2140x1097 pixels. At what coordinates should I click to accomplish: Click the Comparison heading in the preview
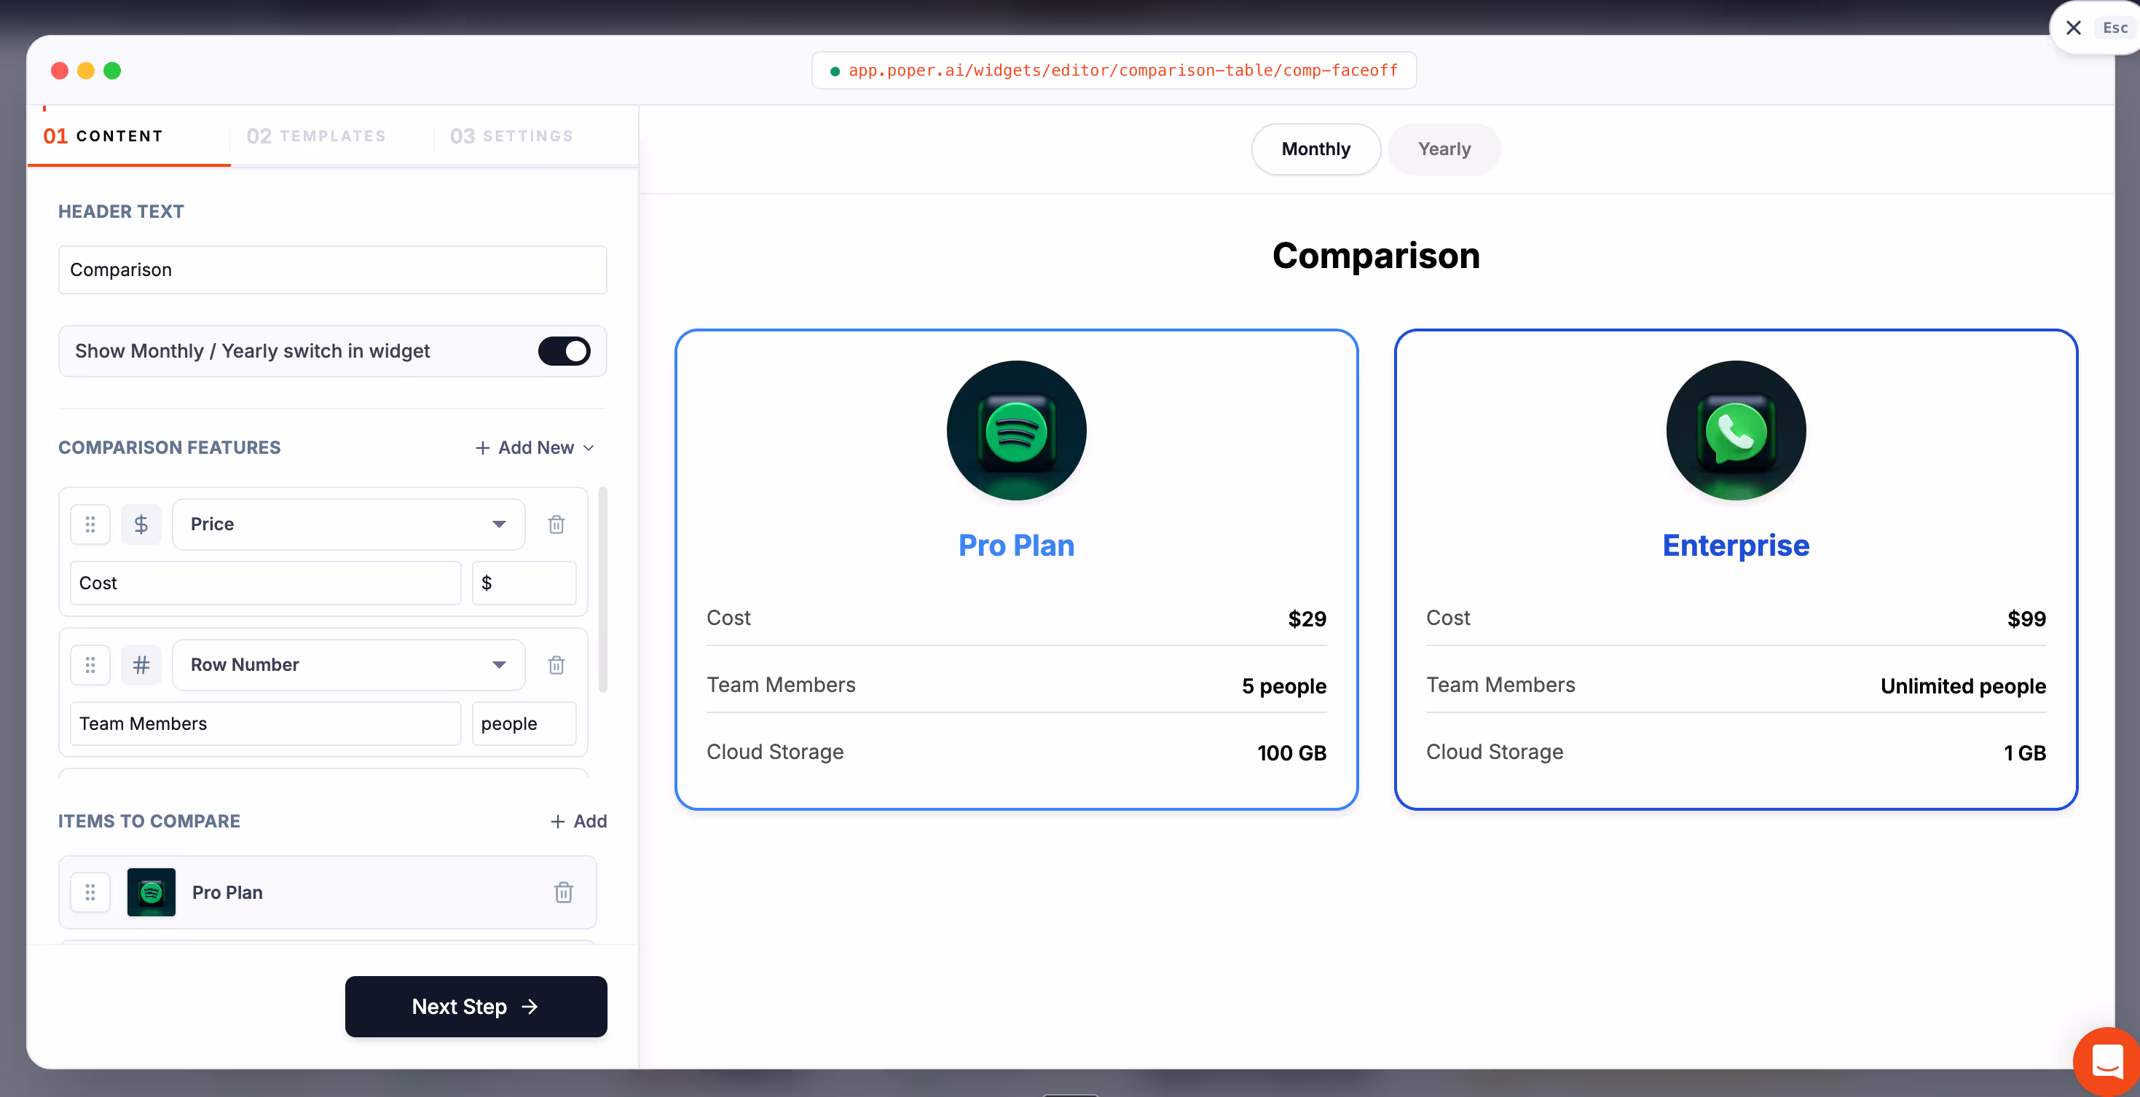(x=1376, y=255)
